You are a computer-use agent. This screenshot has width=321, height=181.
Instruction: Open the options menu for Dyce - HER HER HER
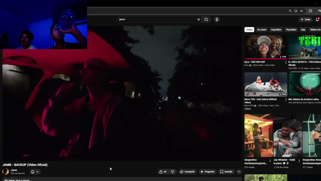pyautogui.click(x=286, y=62)
